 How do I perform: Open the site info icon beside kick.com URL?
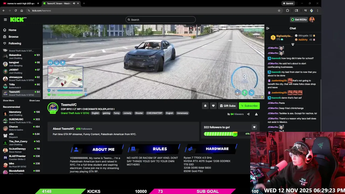[x=29, y=11]
